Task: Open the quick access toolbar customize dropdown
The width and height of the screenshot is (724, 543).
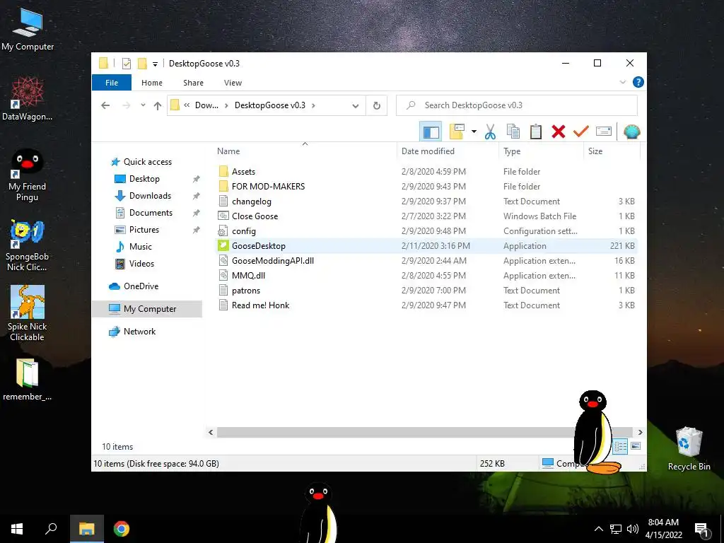Action: pos(155,64)
